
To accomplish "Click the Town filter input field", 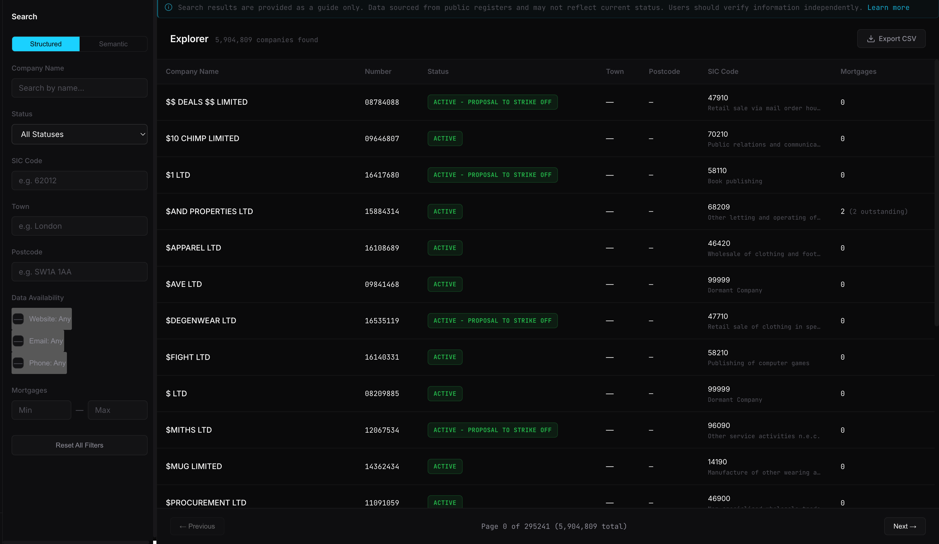I will [x=79, y=226].
